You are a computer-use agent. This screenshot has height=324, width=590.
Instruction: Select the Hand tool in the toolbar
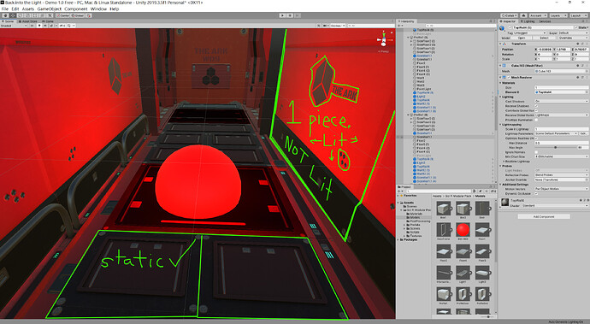point(6,15)
